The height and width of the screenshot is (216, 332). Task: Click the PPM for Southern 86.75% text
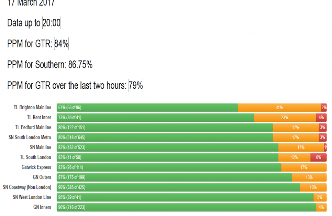tap(50, 65)
